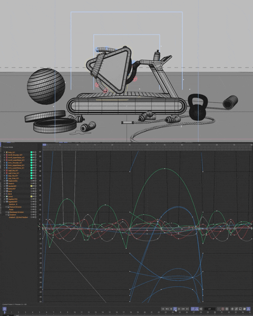Select the Gradient . [2] Knot Position track
This screenshot has height=316, width=253.
[x=18, y=218]
